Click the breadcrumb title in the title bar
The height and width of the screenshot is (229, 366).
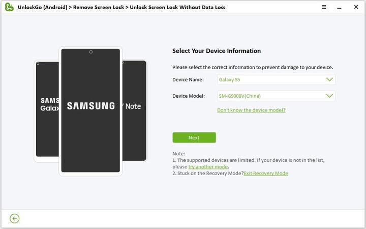click(121, 7)
